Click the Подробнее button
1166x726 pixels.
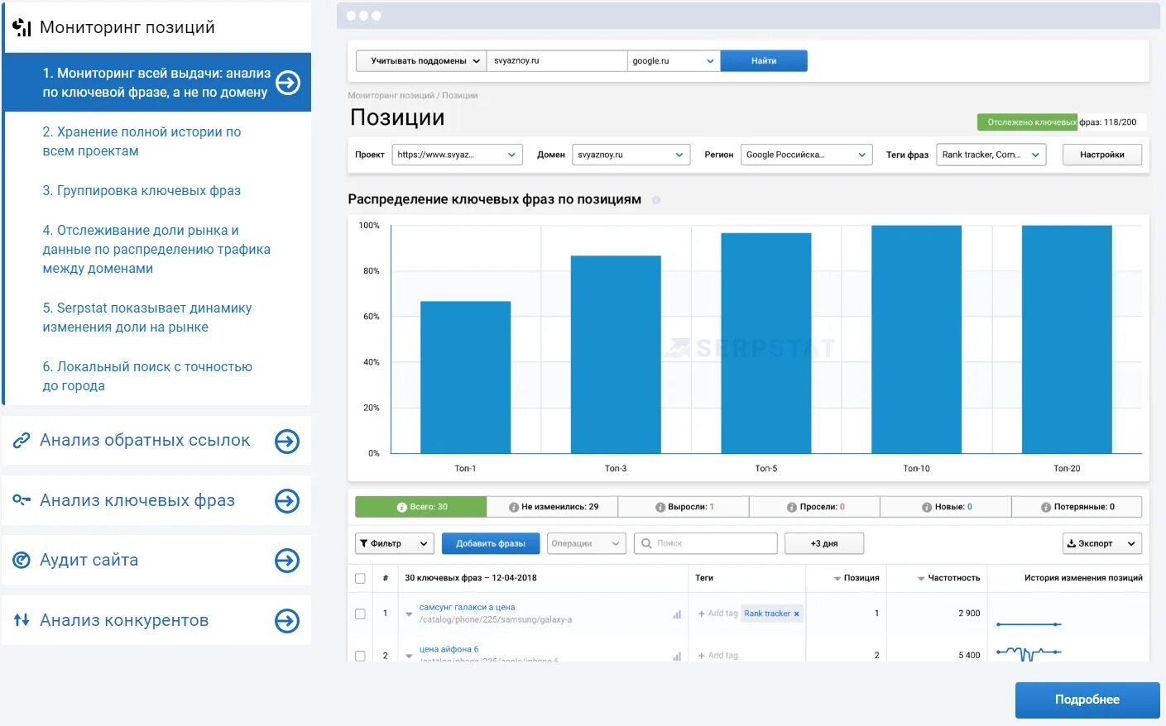click(1087, 700)
